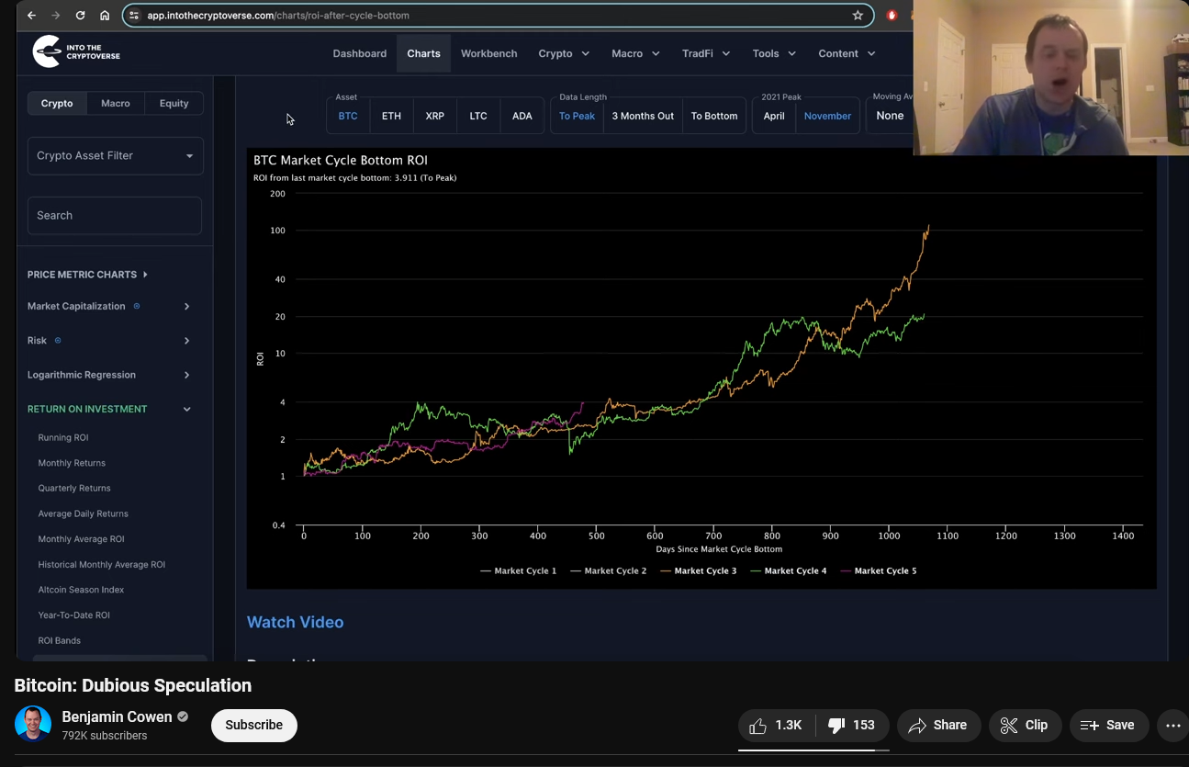The image size is (1189, 767).
Task: Open the Watch Video link
Action: pos(296,622)
